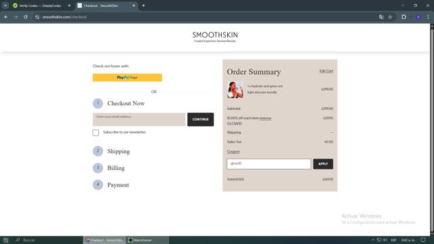Screen dimensions: 434x244
Task: Apply the coupon with APPLY button
Action: pyautogui.click(x=323, y=164)
